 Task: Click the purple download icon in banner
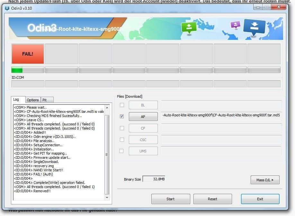(x=235, y=25)
